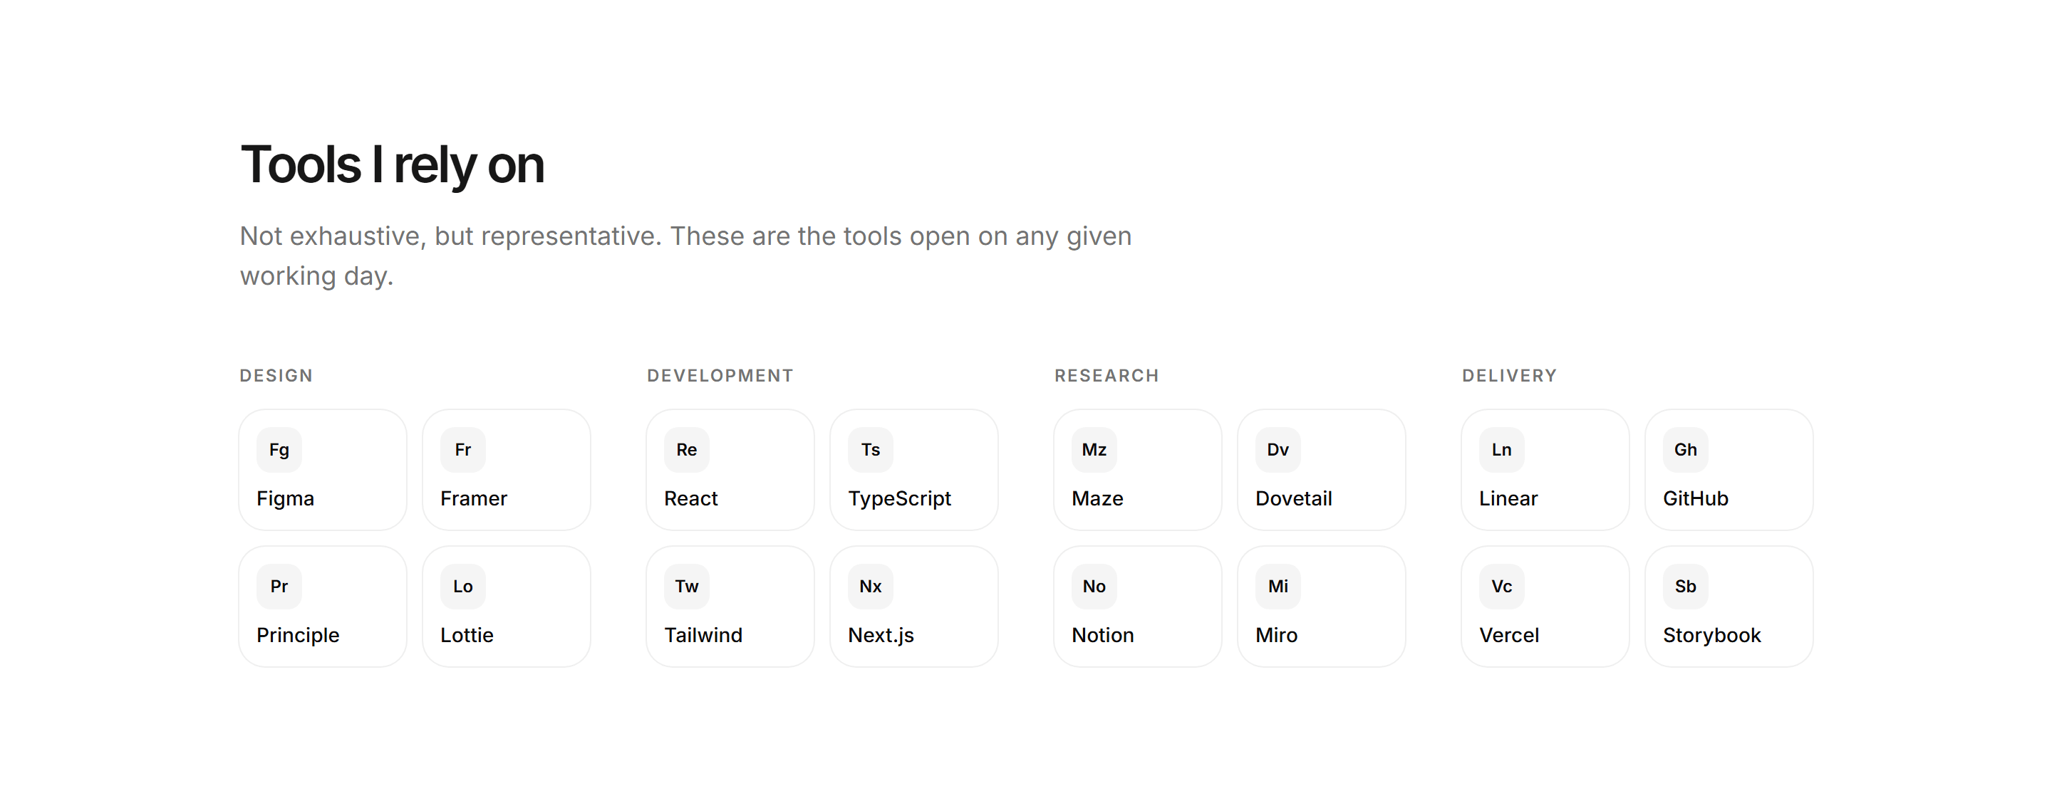Click the Fr icon badge for Framer
This screenshot has height=803, width=2052.
pyautogui.click(x=463, y=450)
